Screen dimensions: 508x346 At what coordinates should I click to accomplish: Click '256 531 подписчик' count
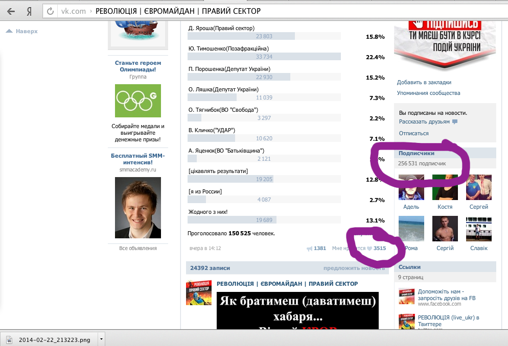(x=422, y=164)
